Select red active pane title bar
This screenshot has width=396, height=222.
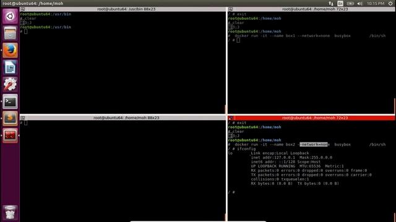[x=311, y=118]
